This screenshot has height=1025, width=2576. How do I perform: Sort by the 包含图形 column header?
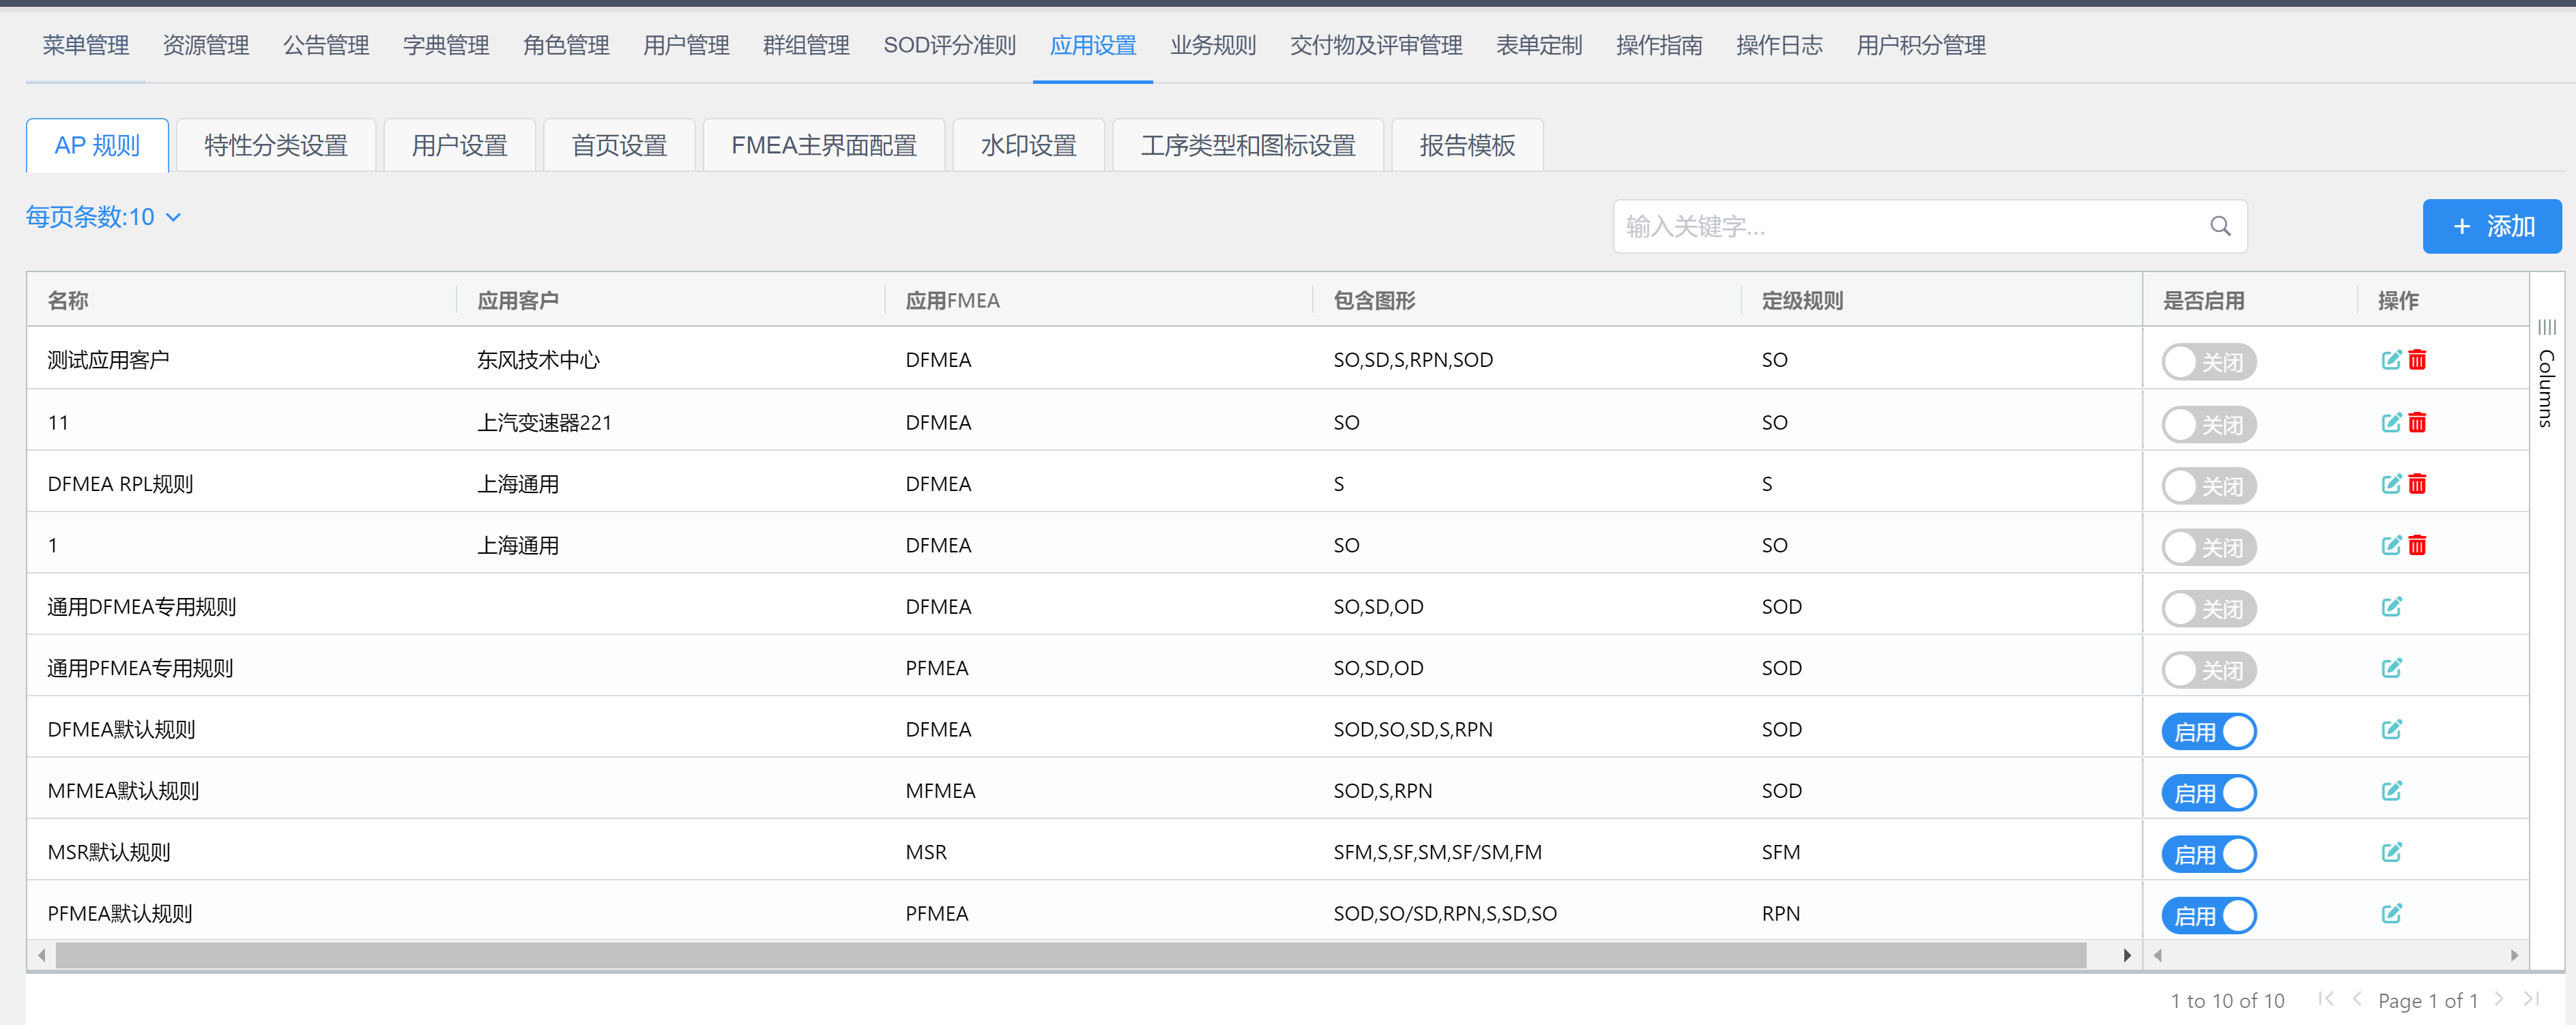click(x=1374, y=301)
